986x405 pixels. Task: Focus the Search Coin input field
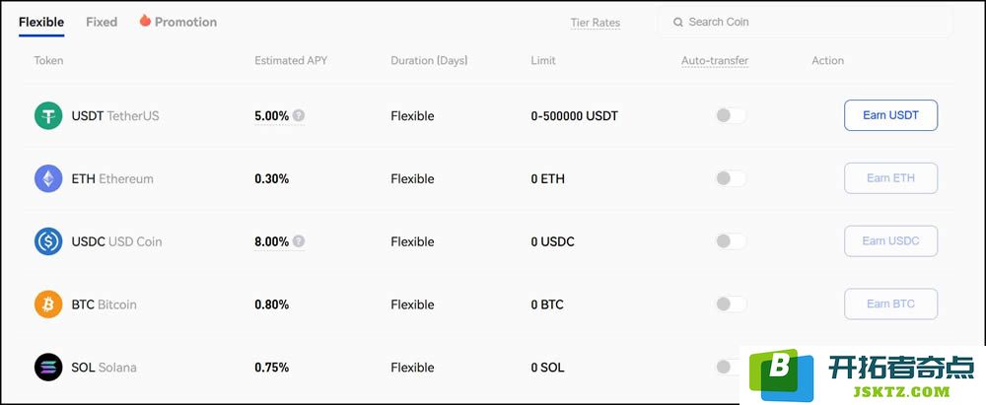pyautogui.click(x=806, y=22)
